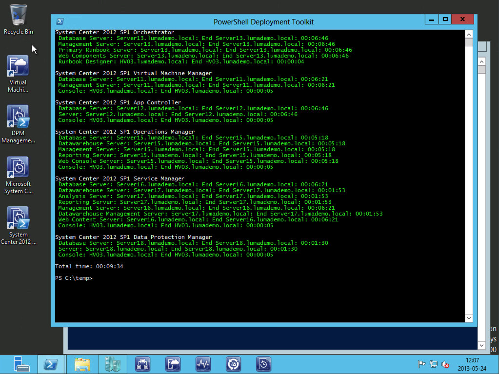
Task: Close the PowerShell Deployment Toolkit window
Action: [x=463, y=20]
